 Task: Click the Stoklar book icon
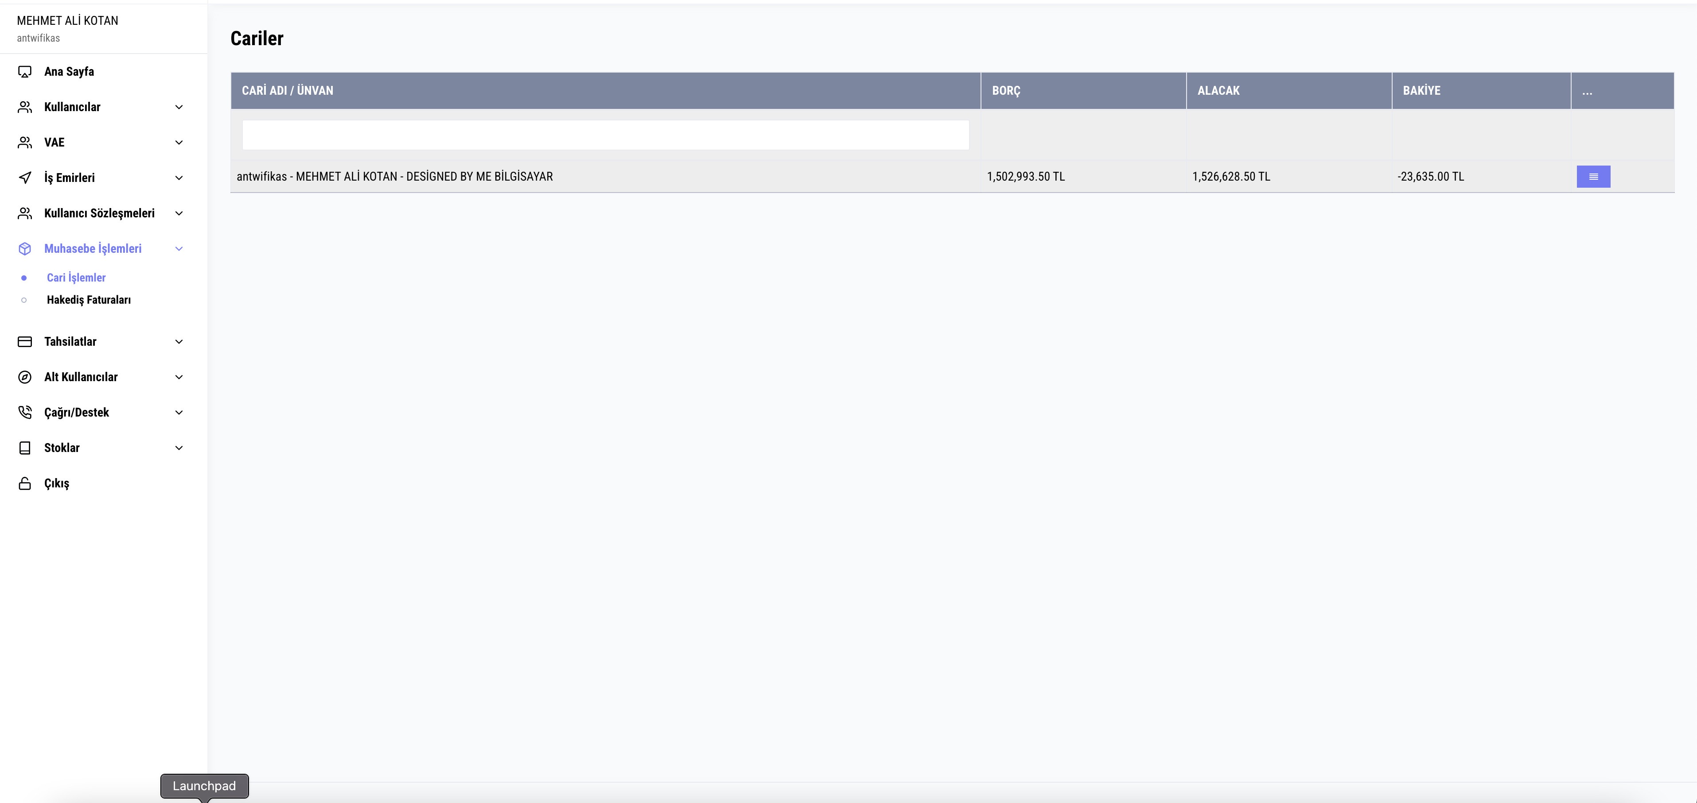click(x=24, y=448)
